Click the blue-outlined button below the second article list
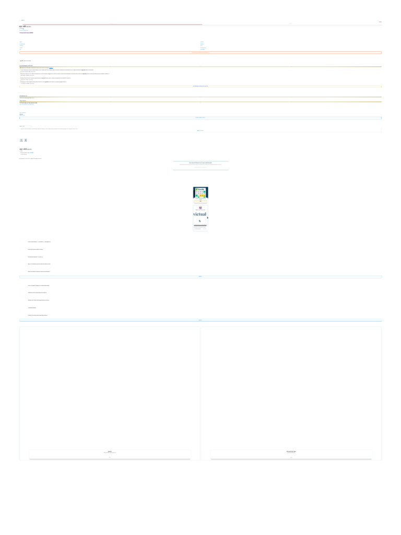Screen dimensions: 401x535 coord(200,320)
